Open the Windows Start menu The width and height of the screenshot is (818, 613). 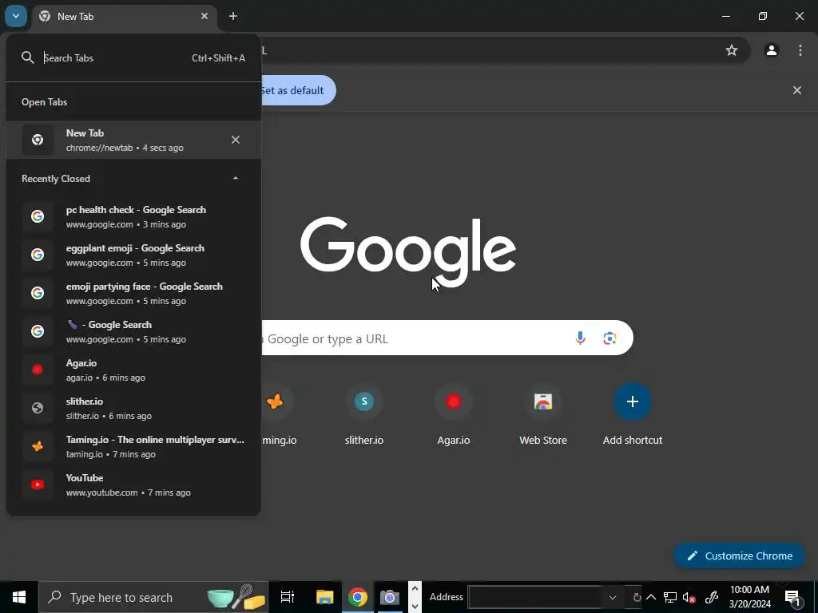pos(19,597)
